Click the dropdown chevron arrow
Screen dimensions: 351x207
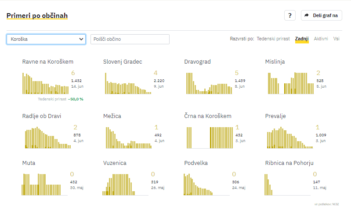(81, 39)
